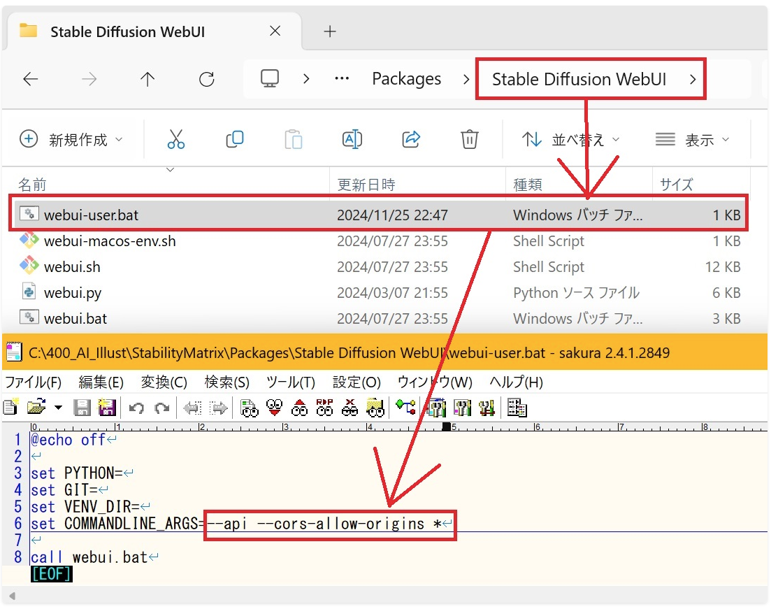The image size is (771, 609).
Task: Expand chevron after Packages breadcrumb
Action: (x=466, y=79)
